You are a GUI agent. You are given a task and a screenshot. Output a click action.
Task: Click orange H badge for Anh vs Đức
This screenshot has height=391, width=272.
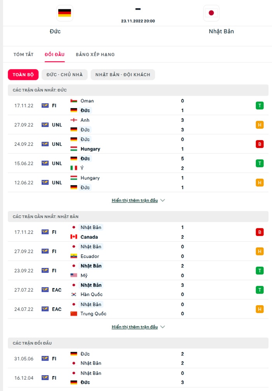tap(260, 125)
